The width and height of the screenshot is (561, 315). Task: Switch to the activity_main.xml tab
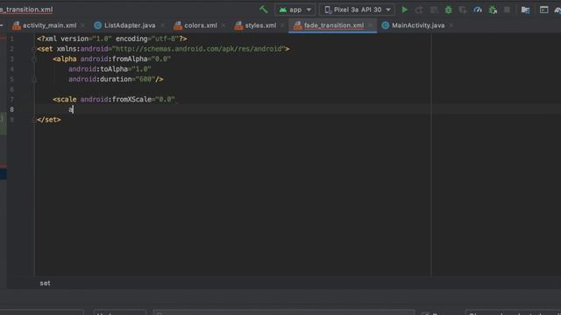(49, 25)
